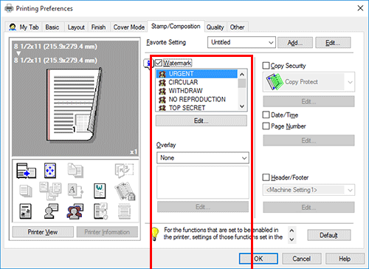Click the Printer Information button
369x269 pixels.
click(107, 232)
